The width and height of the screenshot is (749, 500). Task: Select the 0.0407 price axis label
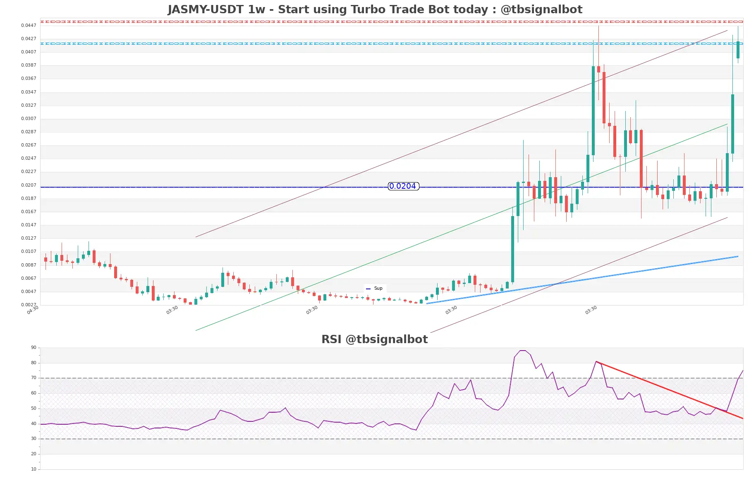tap(29, 52)
